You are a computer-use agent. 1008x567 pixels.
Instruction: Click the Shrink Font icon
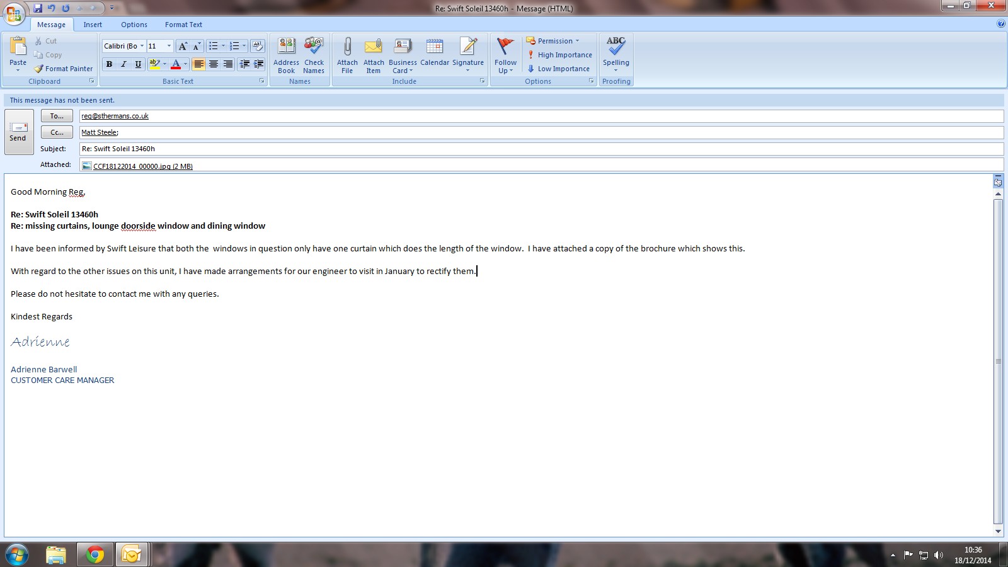197,46
